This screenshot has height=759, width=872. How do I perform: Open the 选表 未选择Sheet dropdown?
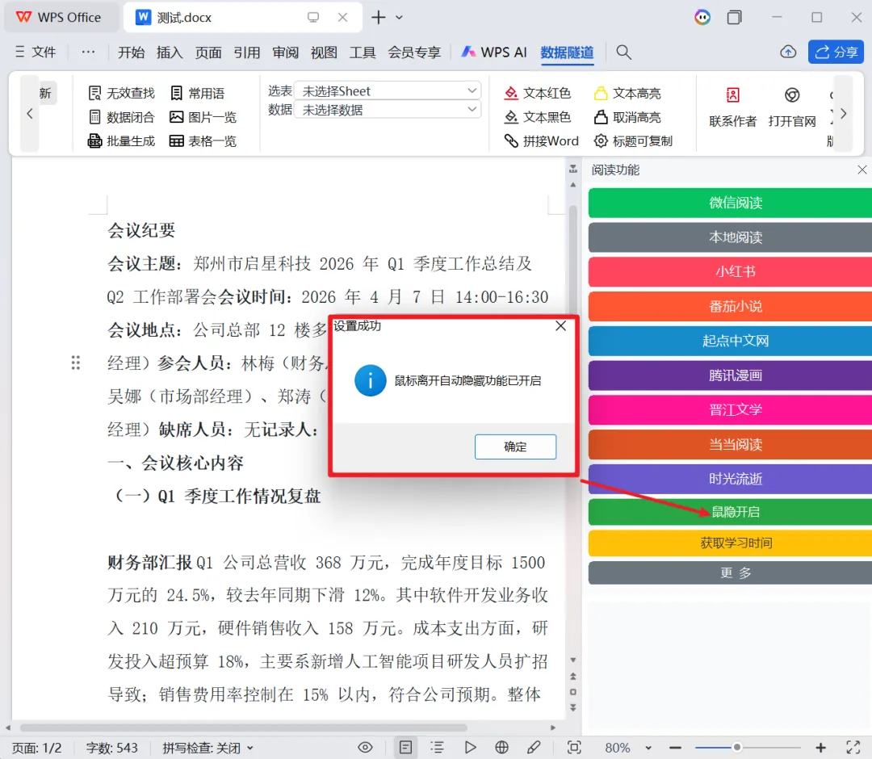(x=388, y=90)
